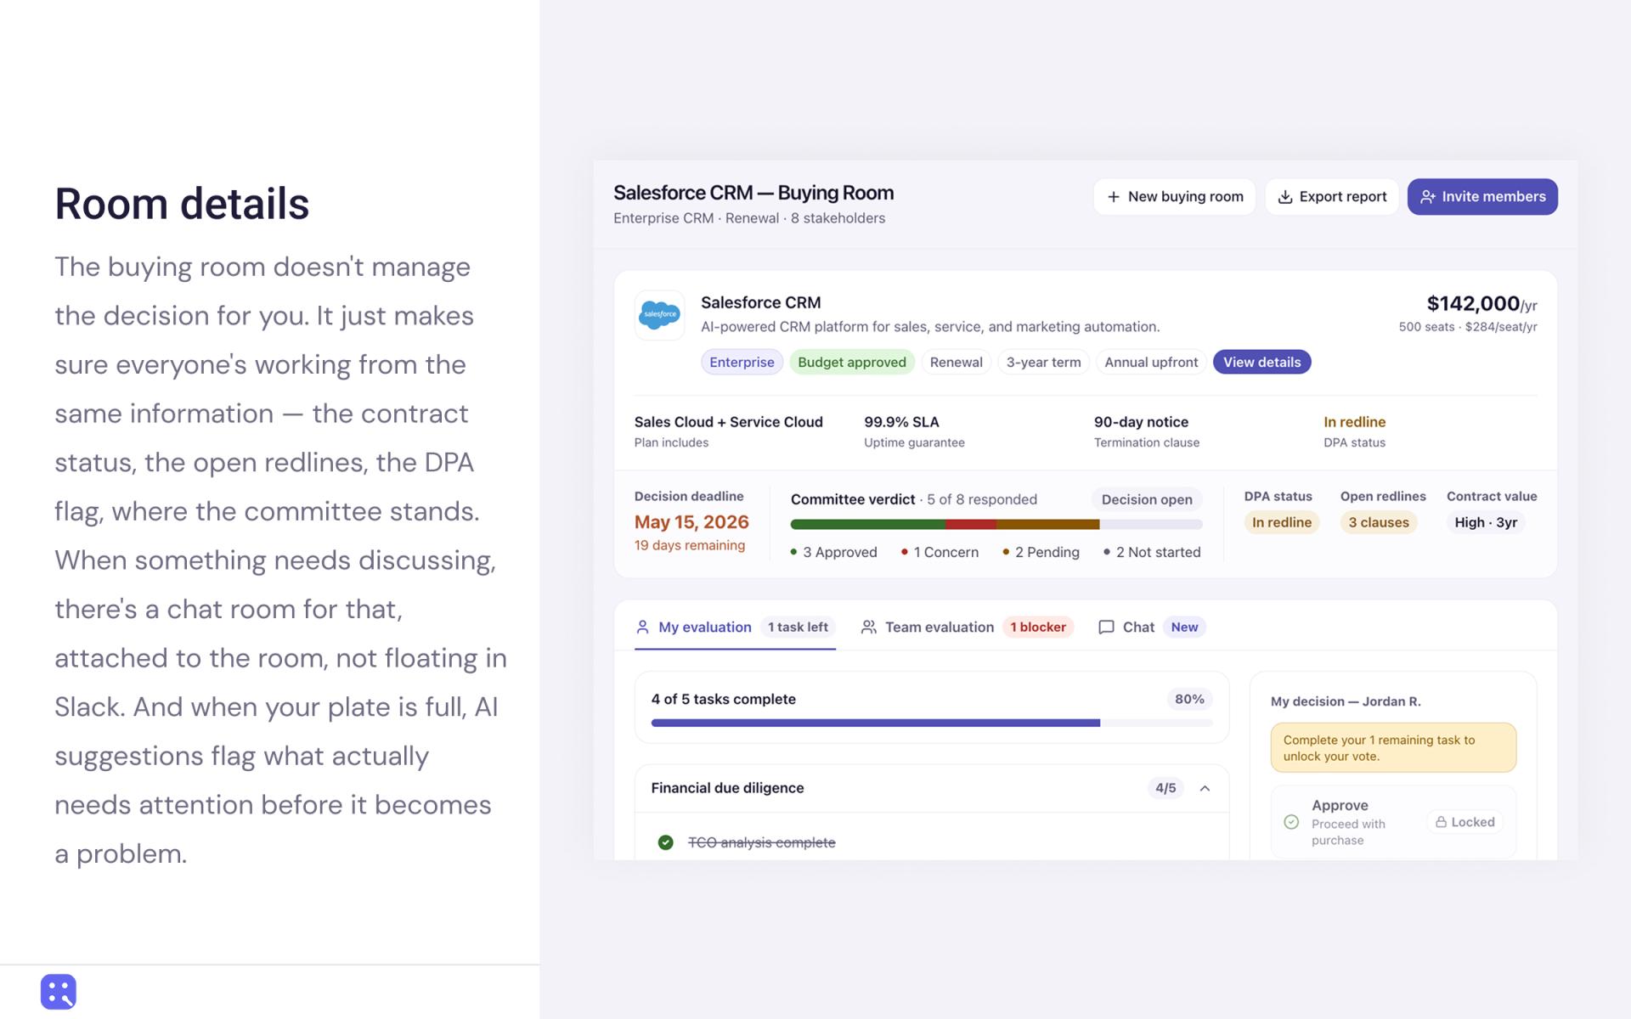Click the Invite members button
The image size is (1631, 1019).
[1482, 197]
